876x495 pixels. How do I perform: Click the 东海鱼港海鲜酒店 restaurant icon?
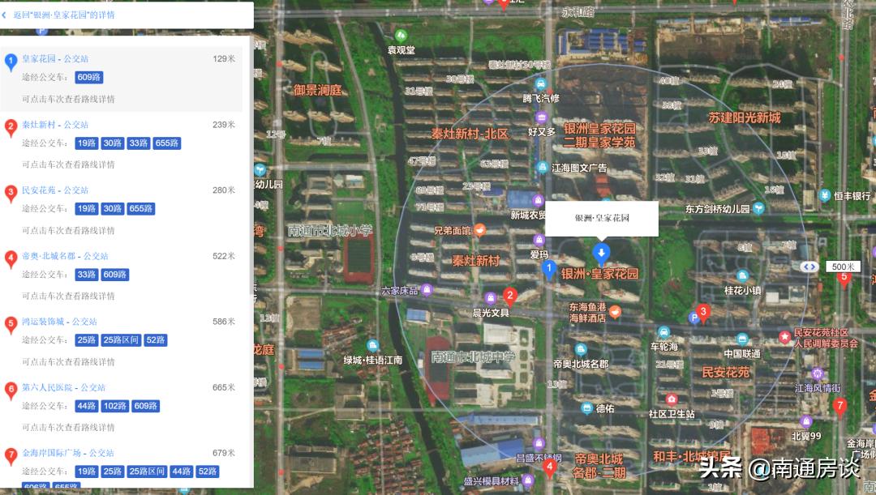coord(615,311)
